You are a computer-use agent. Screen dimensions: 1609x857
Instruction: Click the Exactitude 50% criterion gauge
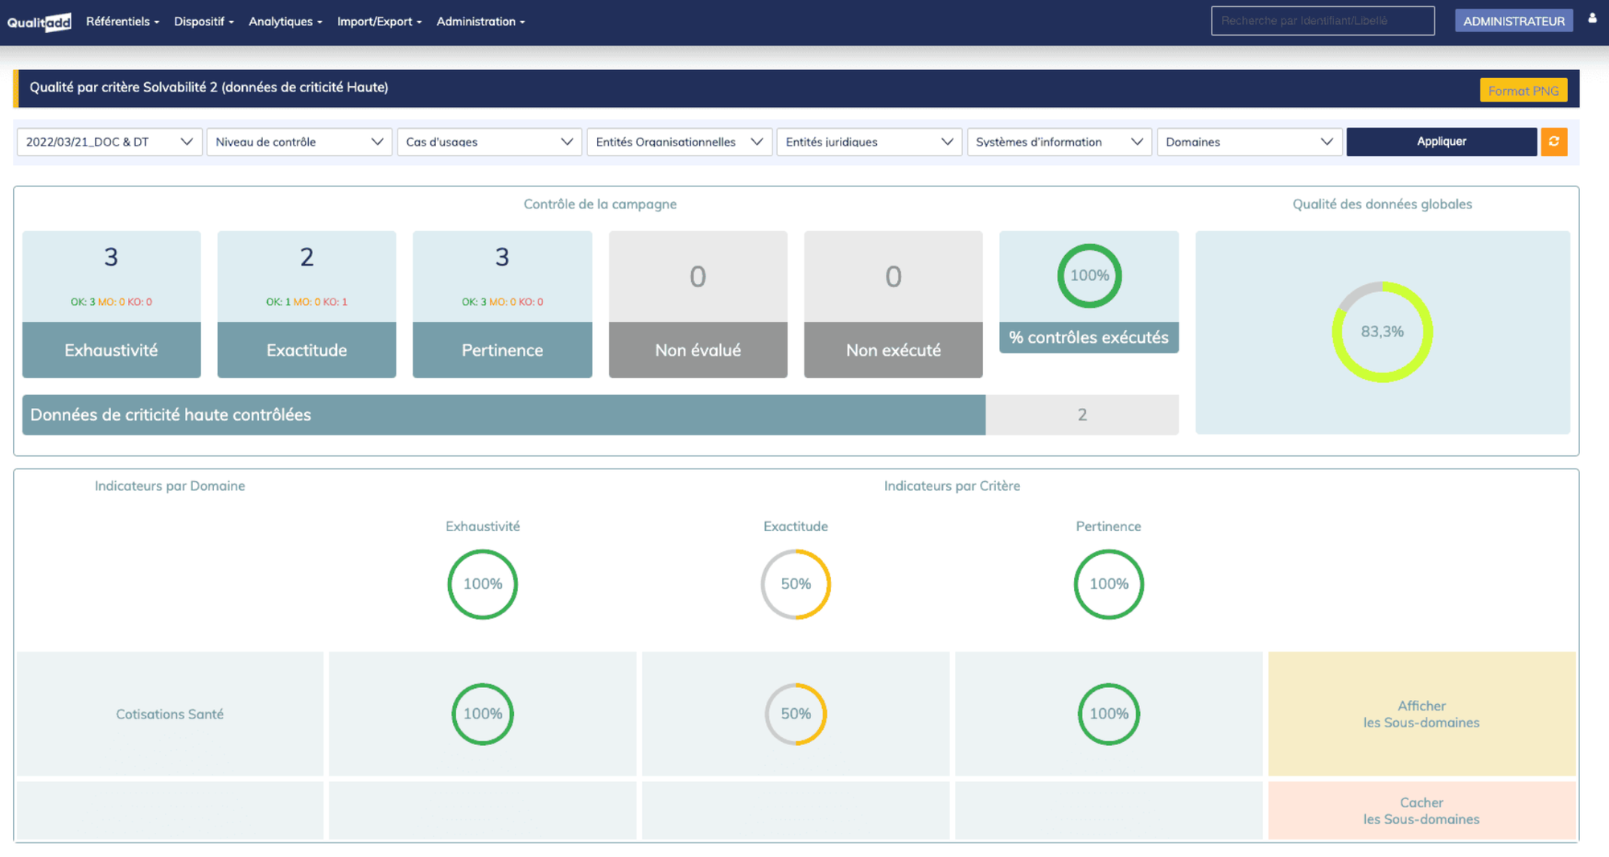pos(795,584)
